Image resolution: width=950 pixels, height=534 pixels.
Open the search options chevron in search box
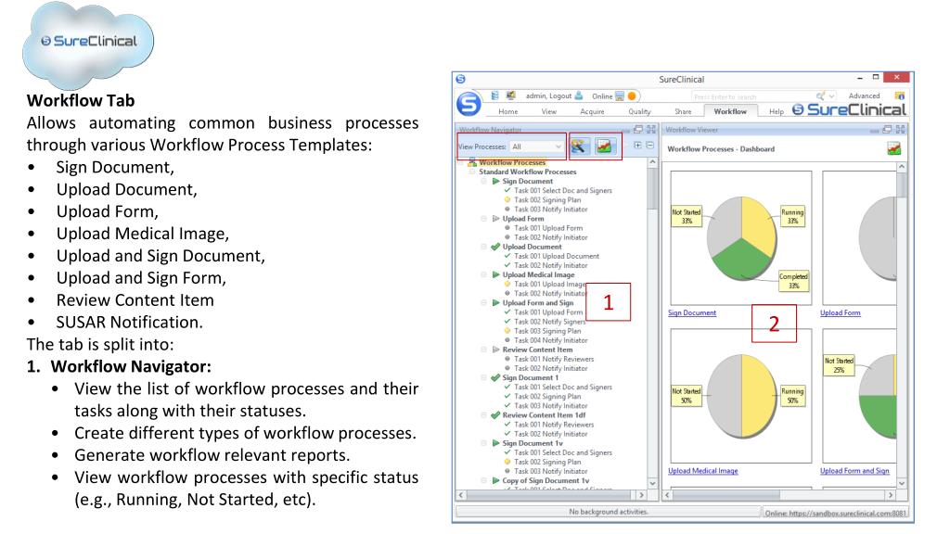tap(832, 95)
